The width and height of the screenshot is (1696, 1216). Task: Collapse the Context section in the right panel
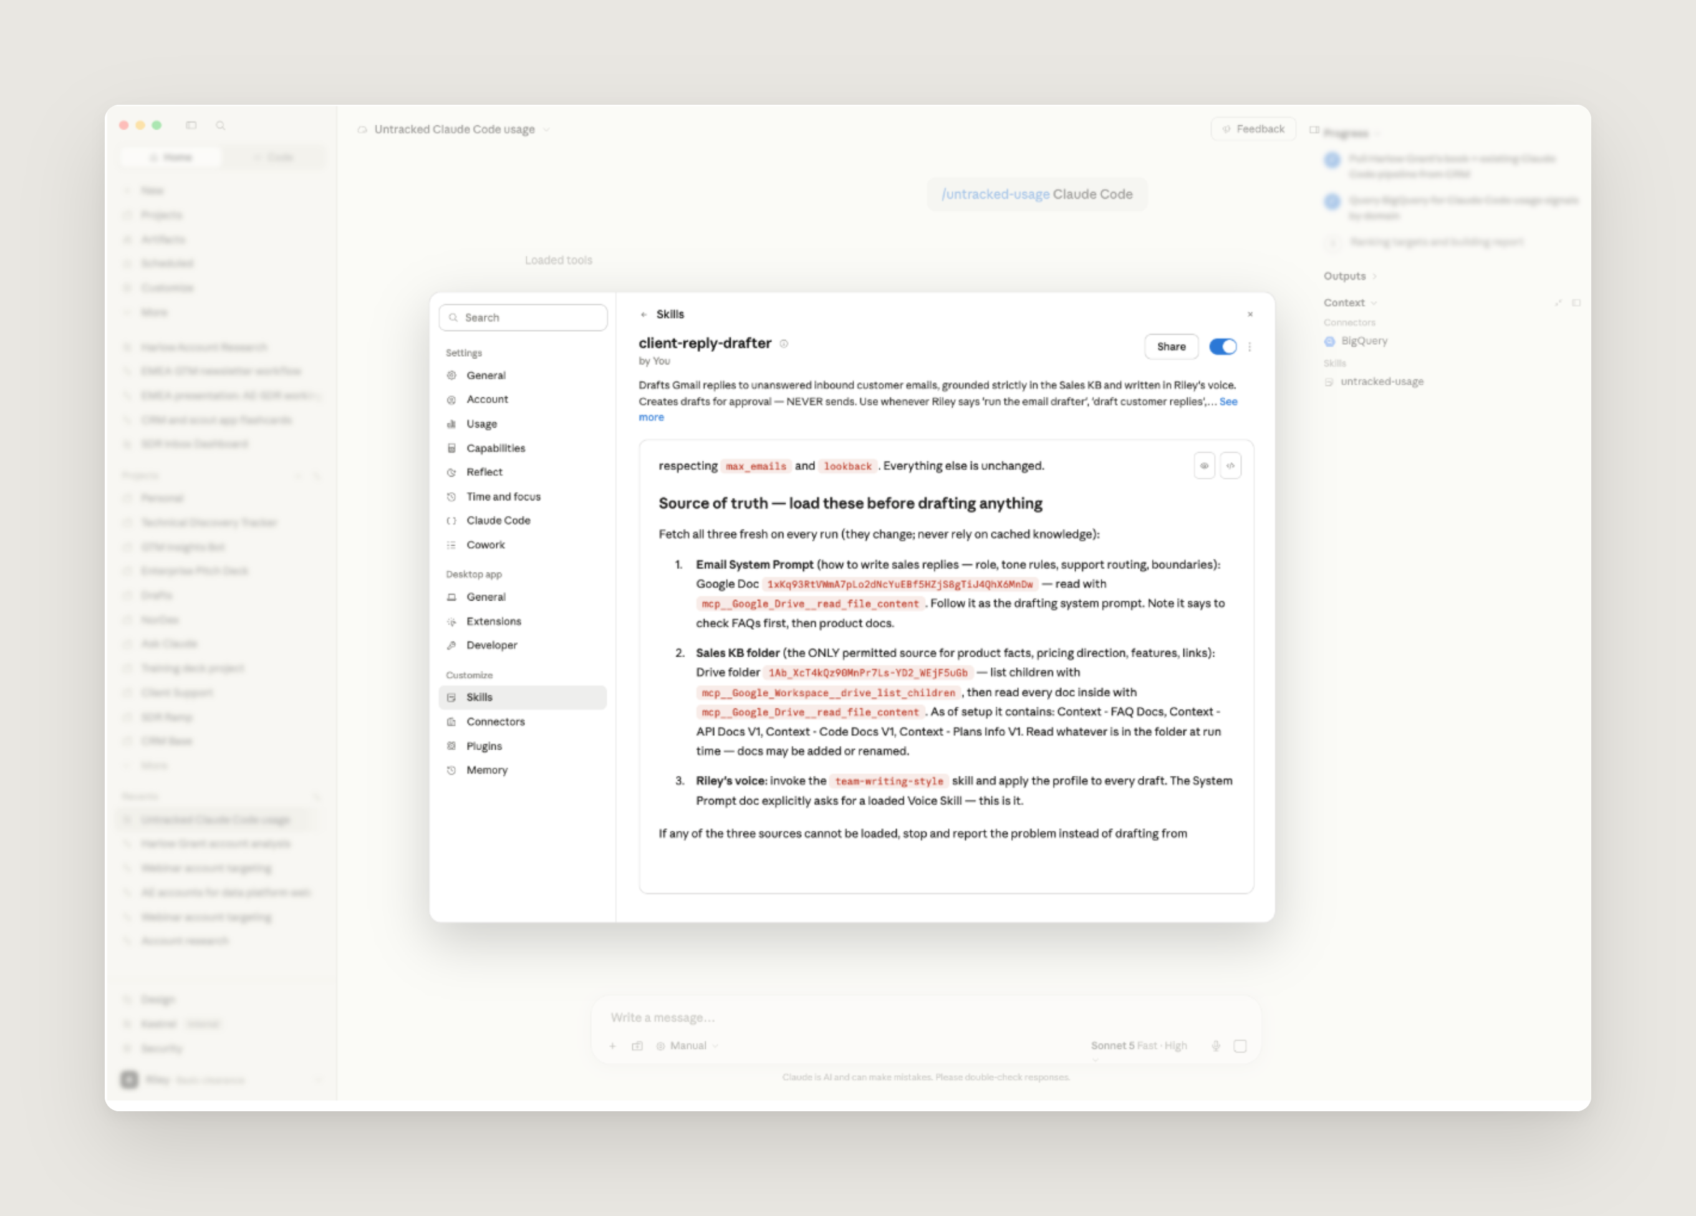1350,303
